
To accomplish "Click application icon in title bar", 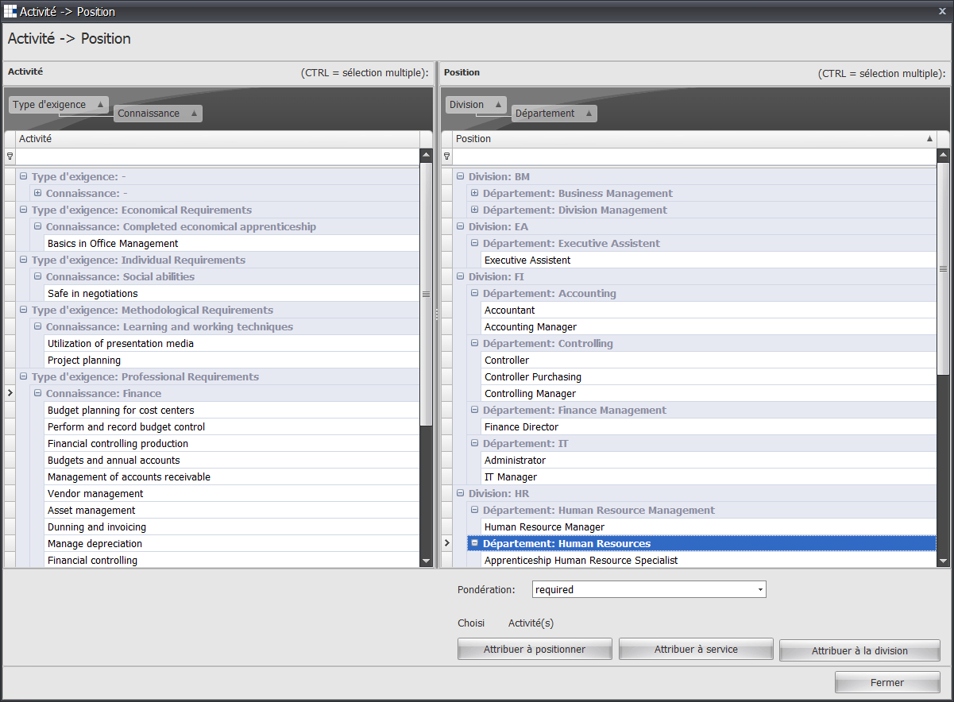I will coord(10,11).
